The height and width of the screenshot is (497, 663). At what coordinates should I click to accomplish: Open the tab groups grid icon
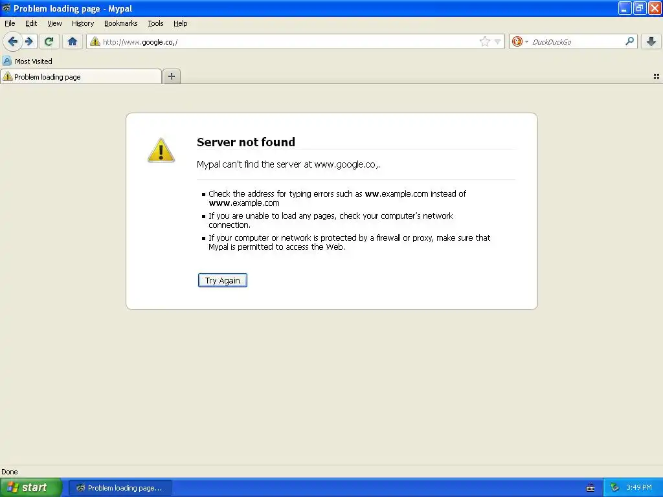point(657,76)
